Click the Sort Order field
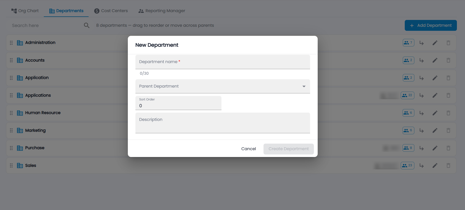The image size is (465, 210). (178, 103)
